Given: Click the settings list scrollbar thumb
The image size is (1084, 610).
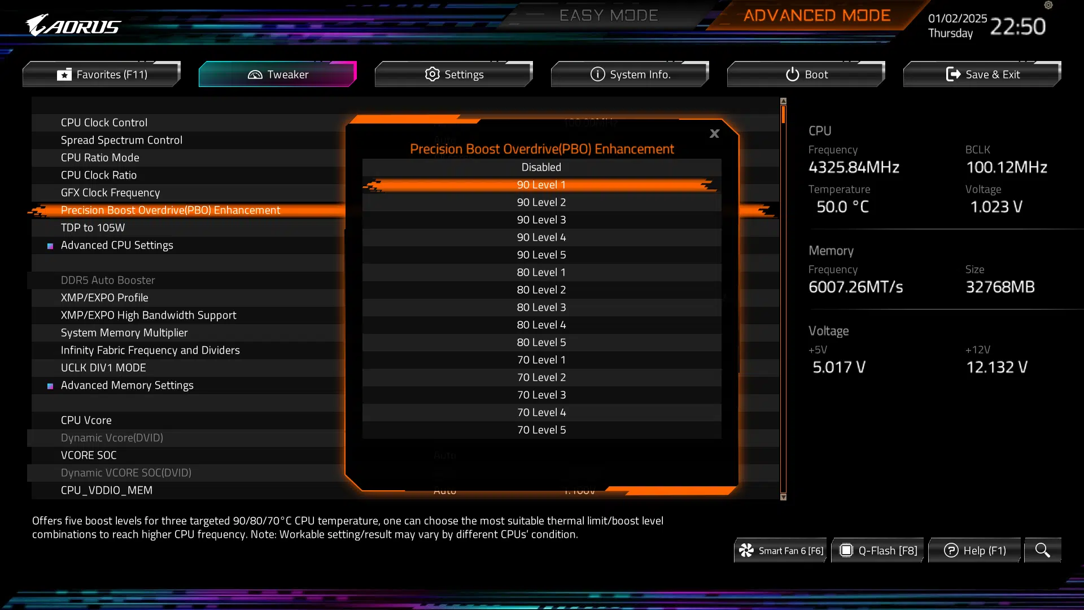Looking at the screenshot, I should (x=783, y=114).
